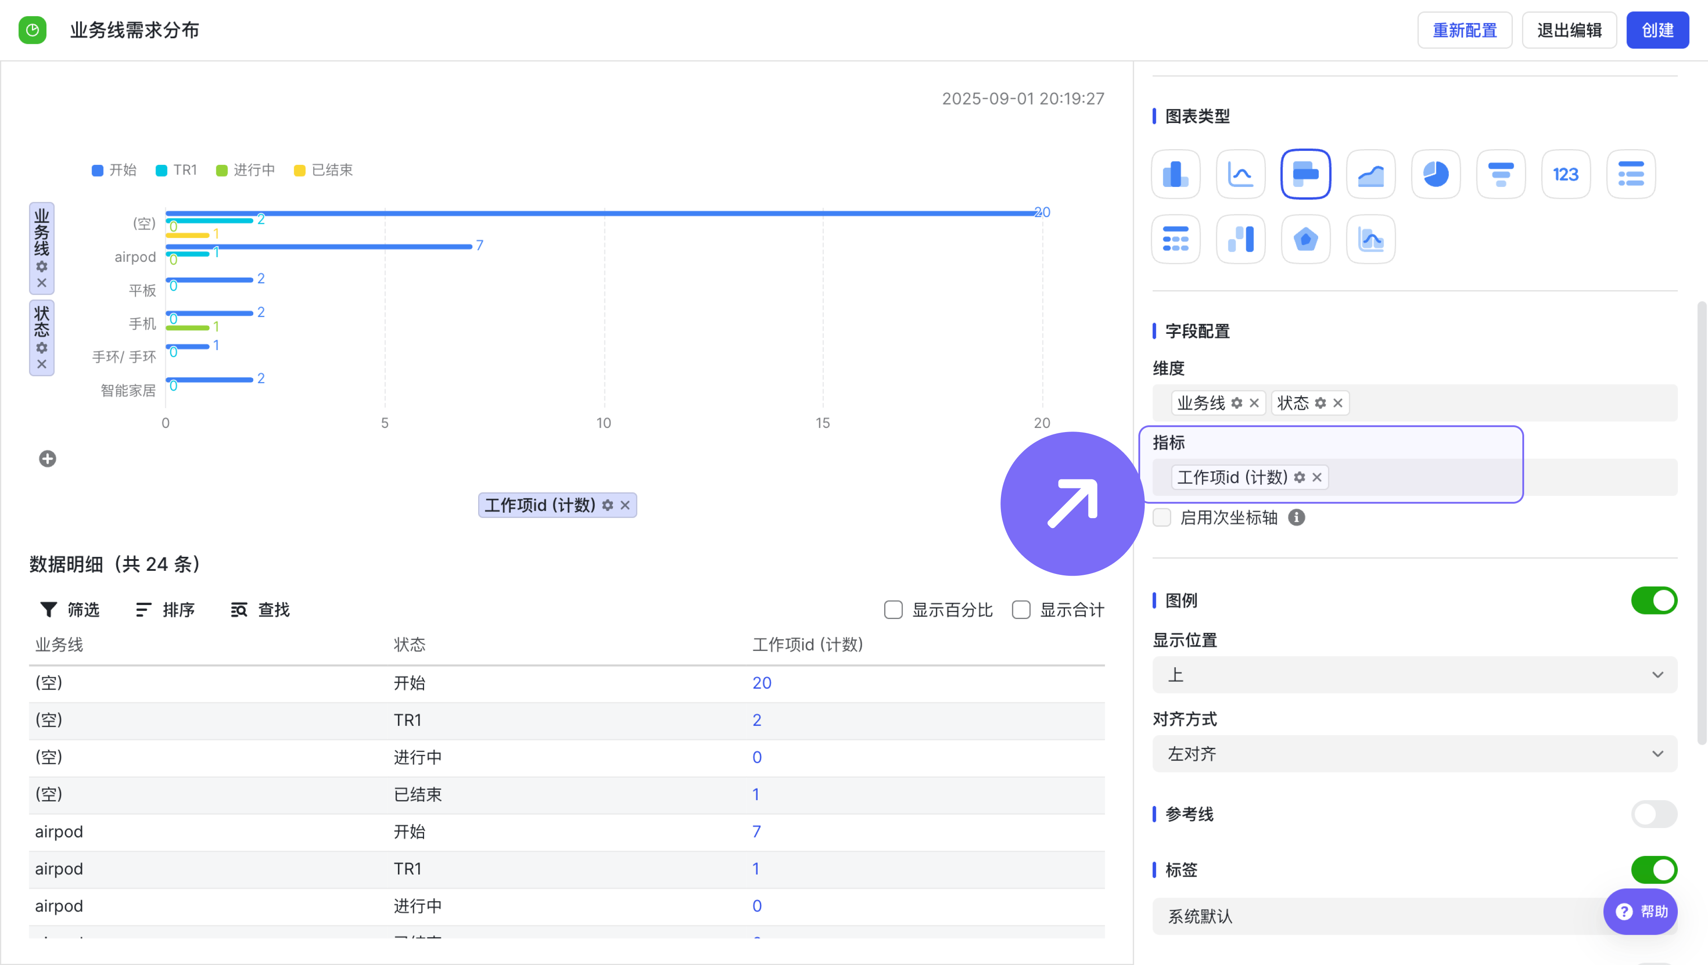
Task: Remove 状态 axis tag on chart left
Action: 42,364
